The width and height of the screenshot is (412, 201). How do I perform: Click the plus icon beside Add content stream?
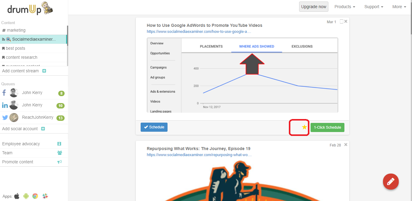(44, 71)
